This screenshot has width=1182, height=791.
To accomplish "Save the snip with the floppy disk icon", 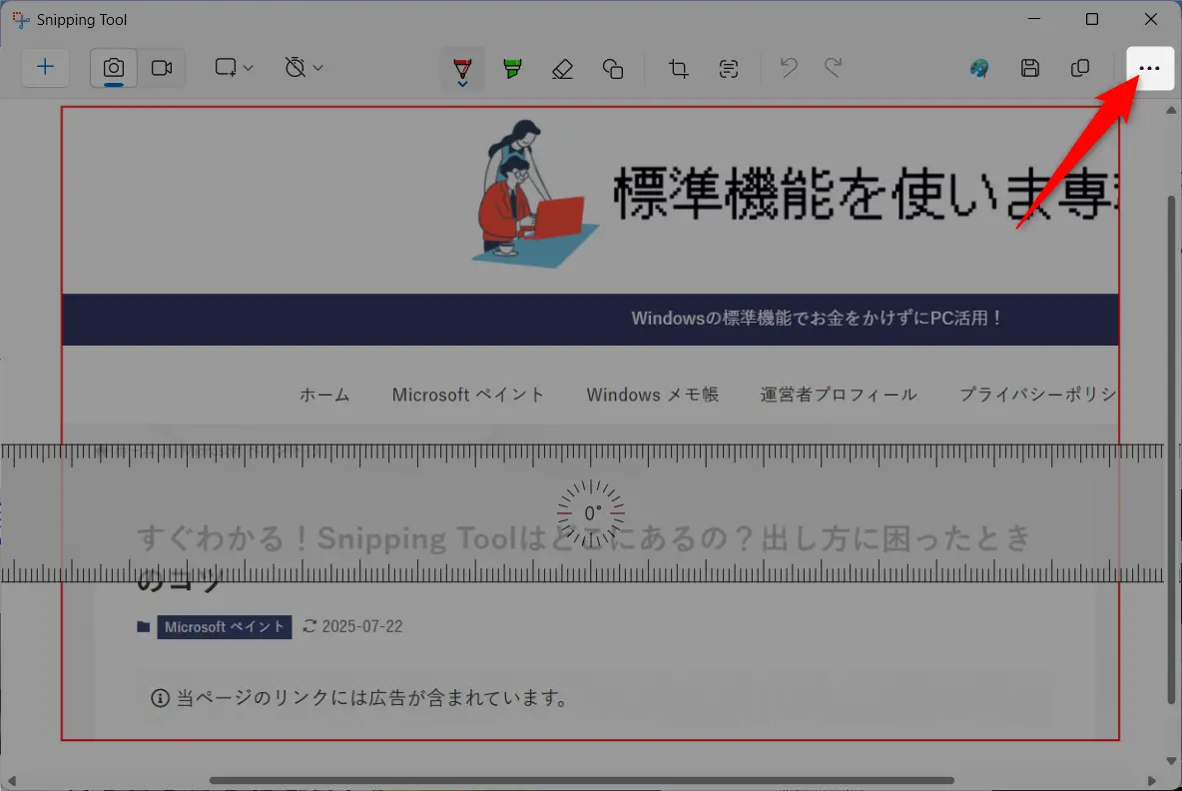I will click(1029, 69).
